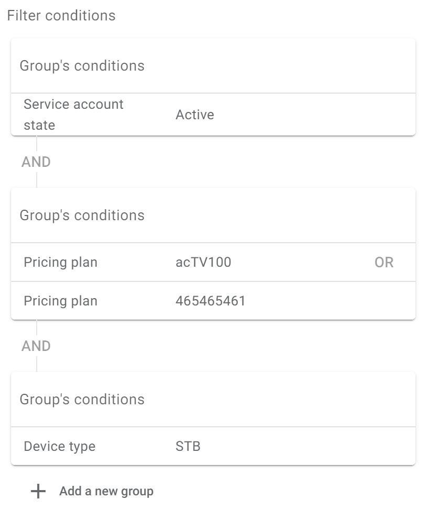
Task: Click the Add a new group button
Action: coord(92,491)
